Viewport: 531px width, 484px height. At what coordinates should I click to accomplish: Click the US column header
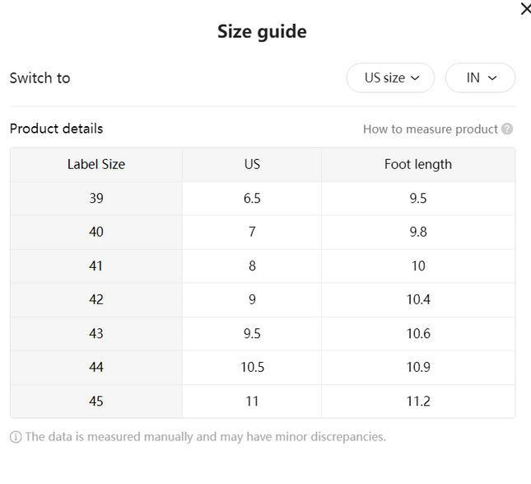(x=252, y=165)
